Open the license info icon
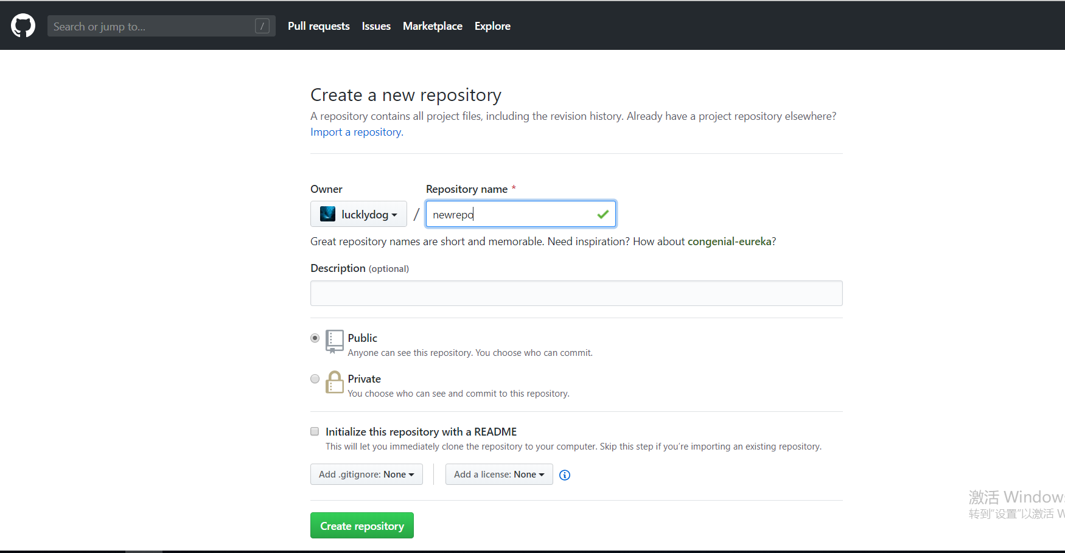The image size is (1065, 553). coord(565,475)
